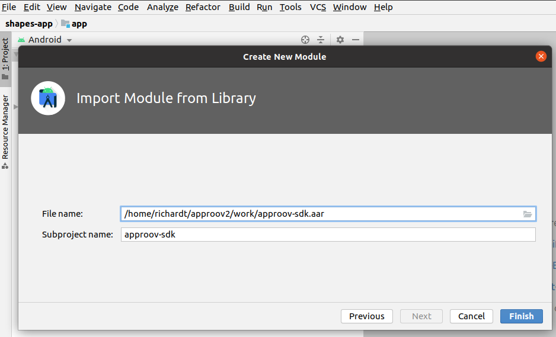This screenshot has width=556, height=337.
Task: Open the View menu
Action: tap(56, 7)
